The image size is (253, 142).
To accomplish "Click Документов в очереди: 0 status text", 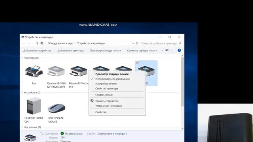I will (112, 134).
